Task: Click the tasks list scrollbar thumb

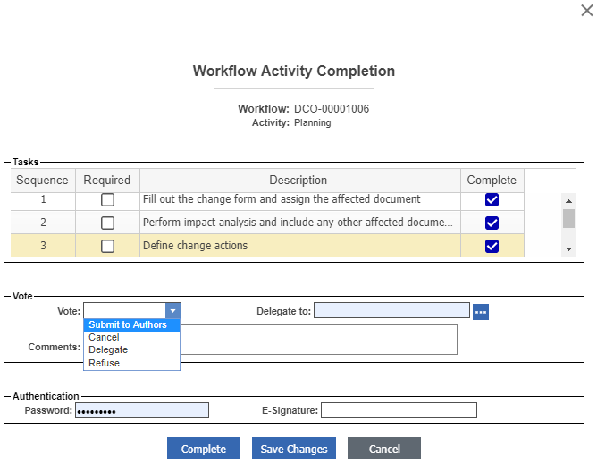Action: click(568, 219)
